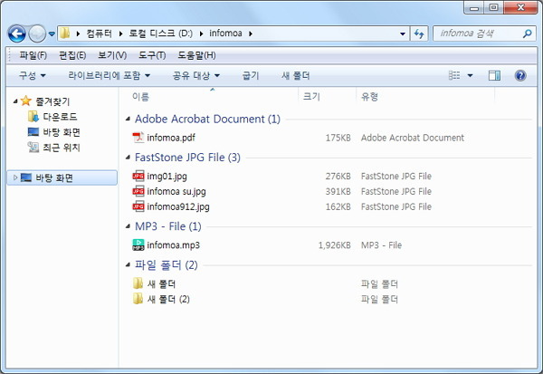Select 컴퓨터 in the address breadcrumb

pyautogui.click(x=99, y=34)
